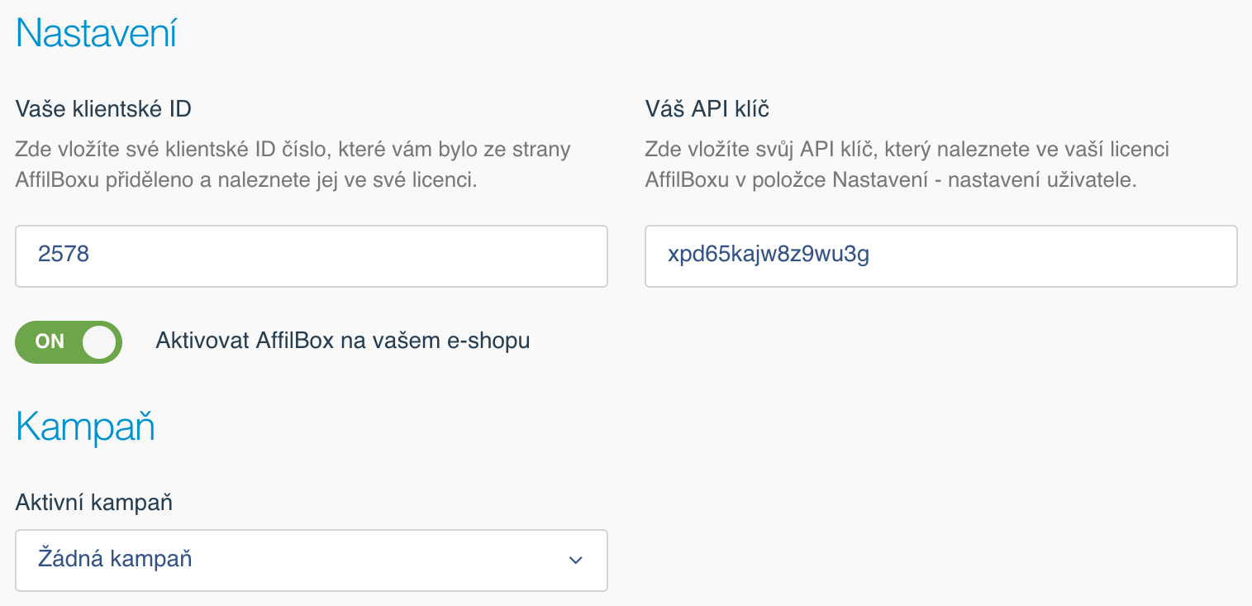1252x606 pixels.
Task: Click the round knob of the ON switch
Action: coord(98,341)
